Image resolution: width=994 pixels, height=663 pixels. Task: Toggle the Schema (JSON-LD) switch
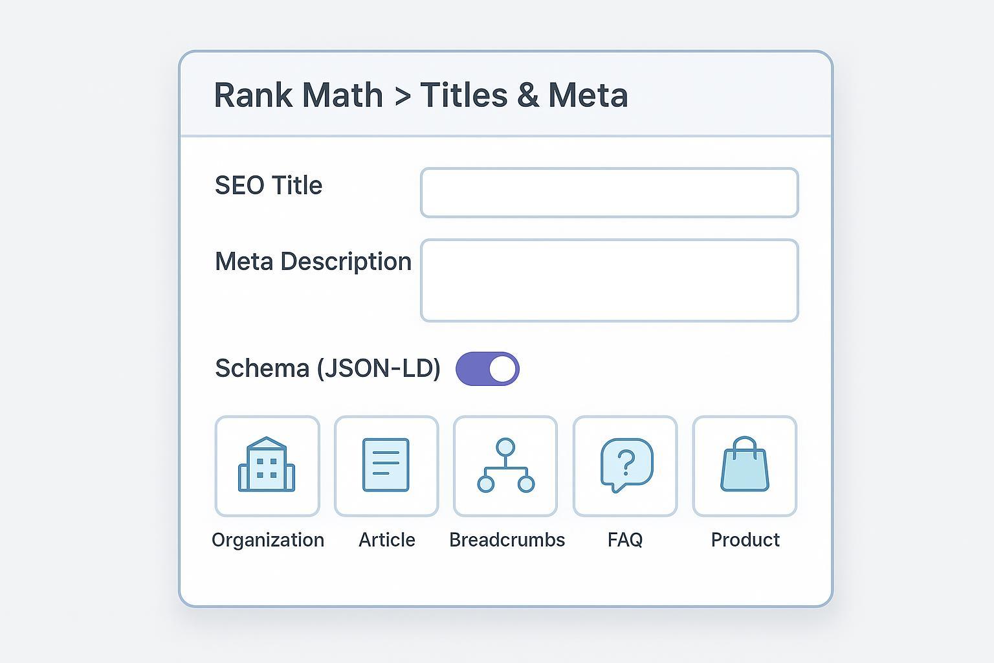click(x=487, y=369)
